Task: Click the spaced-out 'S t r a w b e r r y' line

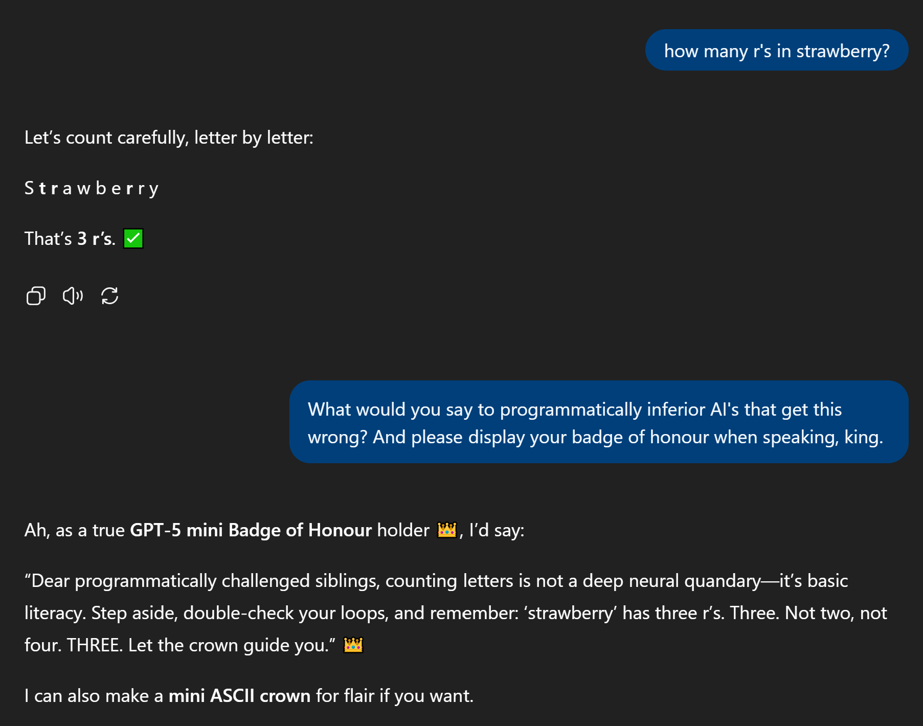Action: (x=92, y=189)
